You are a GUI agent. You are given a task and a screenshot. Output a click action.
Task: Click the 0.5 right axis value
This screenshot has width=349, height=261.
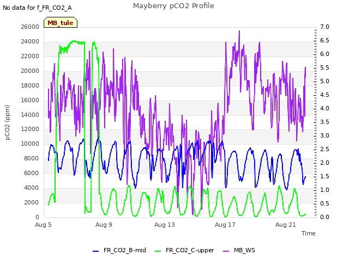click(x=325, y=203)
